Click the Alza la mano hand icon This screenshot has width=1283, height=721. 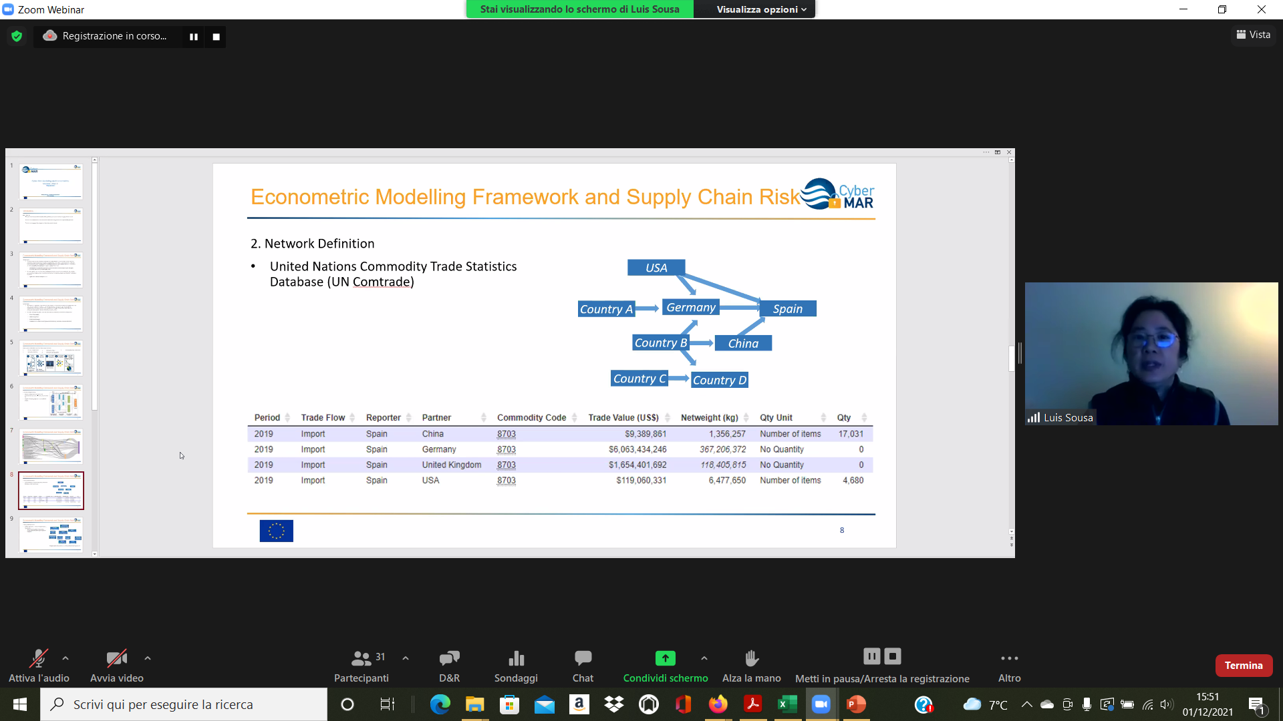tap(752, 659)
